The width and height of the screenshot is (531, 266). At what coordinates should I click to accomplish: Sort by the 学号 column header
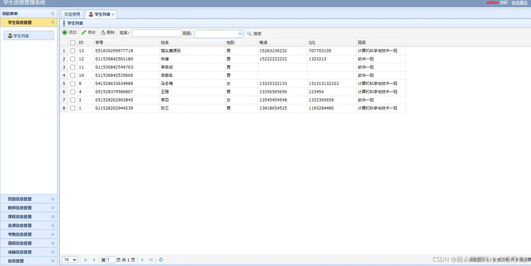(x=126, y=43)
